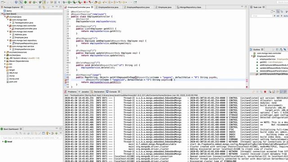Click the fold toggle at line 45
288x162 pixels.
tap(70, 75)
